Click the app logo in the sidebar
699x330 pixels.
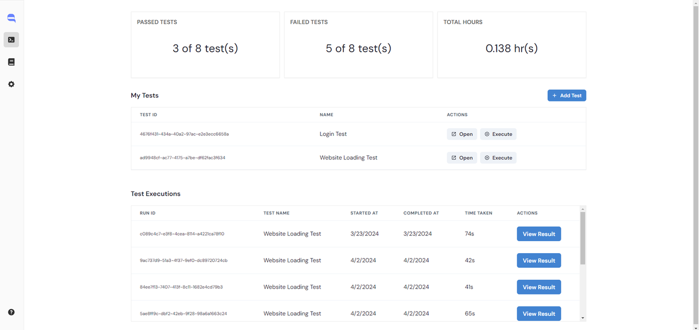11,18
